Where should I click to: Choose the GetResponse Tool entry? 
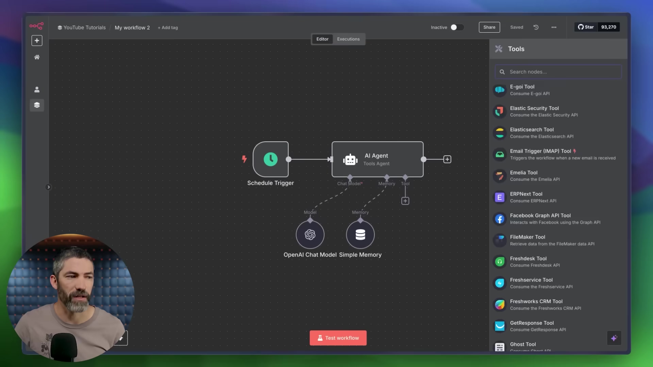(x=558, y=326)
